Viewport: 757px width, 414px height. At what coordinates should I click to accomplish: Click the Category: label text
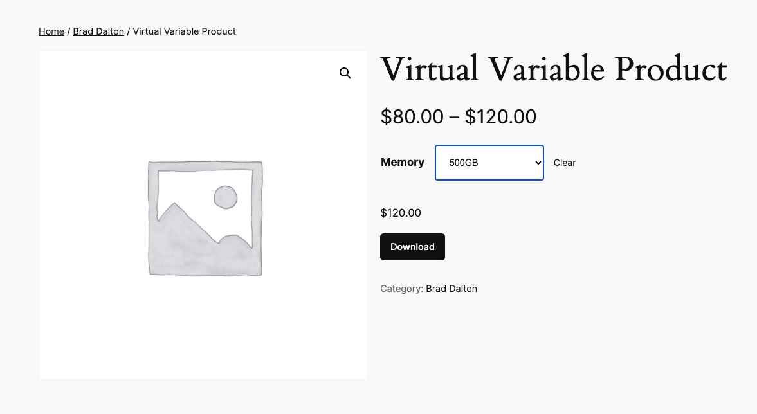pyautogui.click(x=401, y=289)
